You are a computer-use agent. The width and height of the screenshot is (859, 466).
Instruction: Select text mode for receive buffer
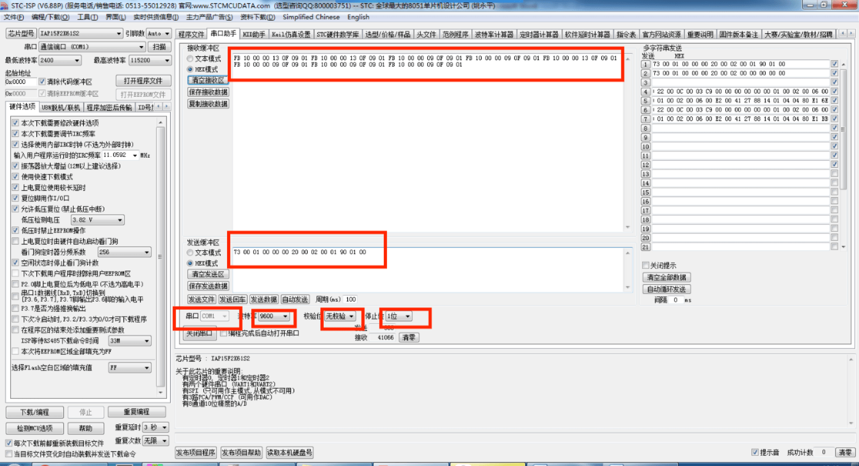pyautogui.click(x=190, y=59)
